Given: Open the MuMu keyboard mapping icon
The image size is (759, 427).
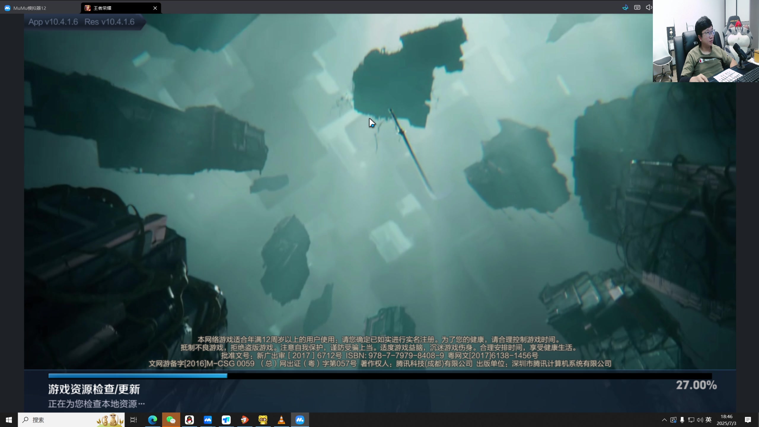Looking at the screenshot, I should [637, 7].
